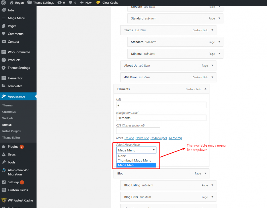Open comments bubble icon in admin bar
This screenshot has width=267, height=208.
pyautogui.click(x=70, y=3)
